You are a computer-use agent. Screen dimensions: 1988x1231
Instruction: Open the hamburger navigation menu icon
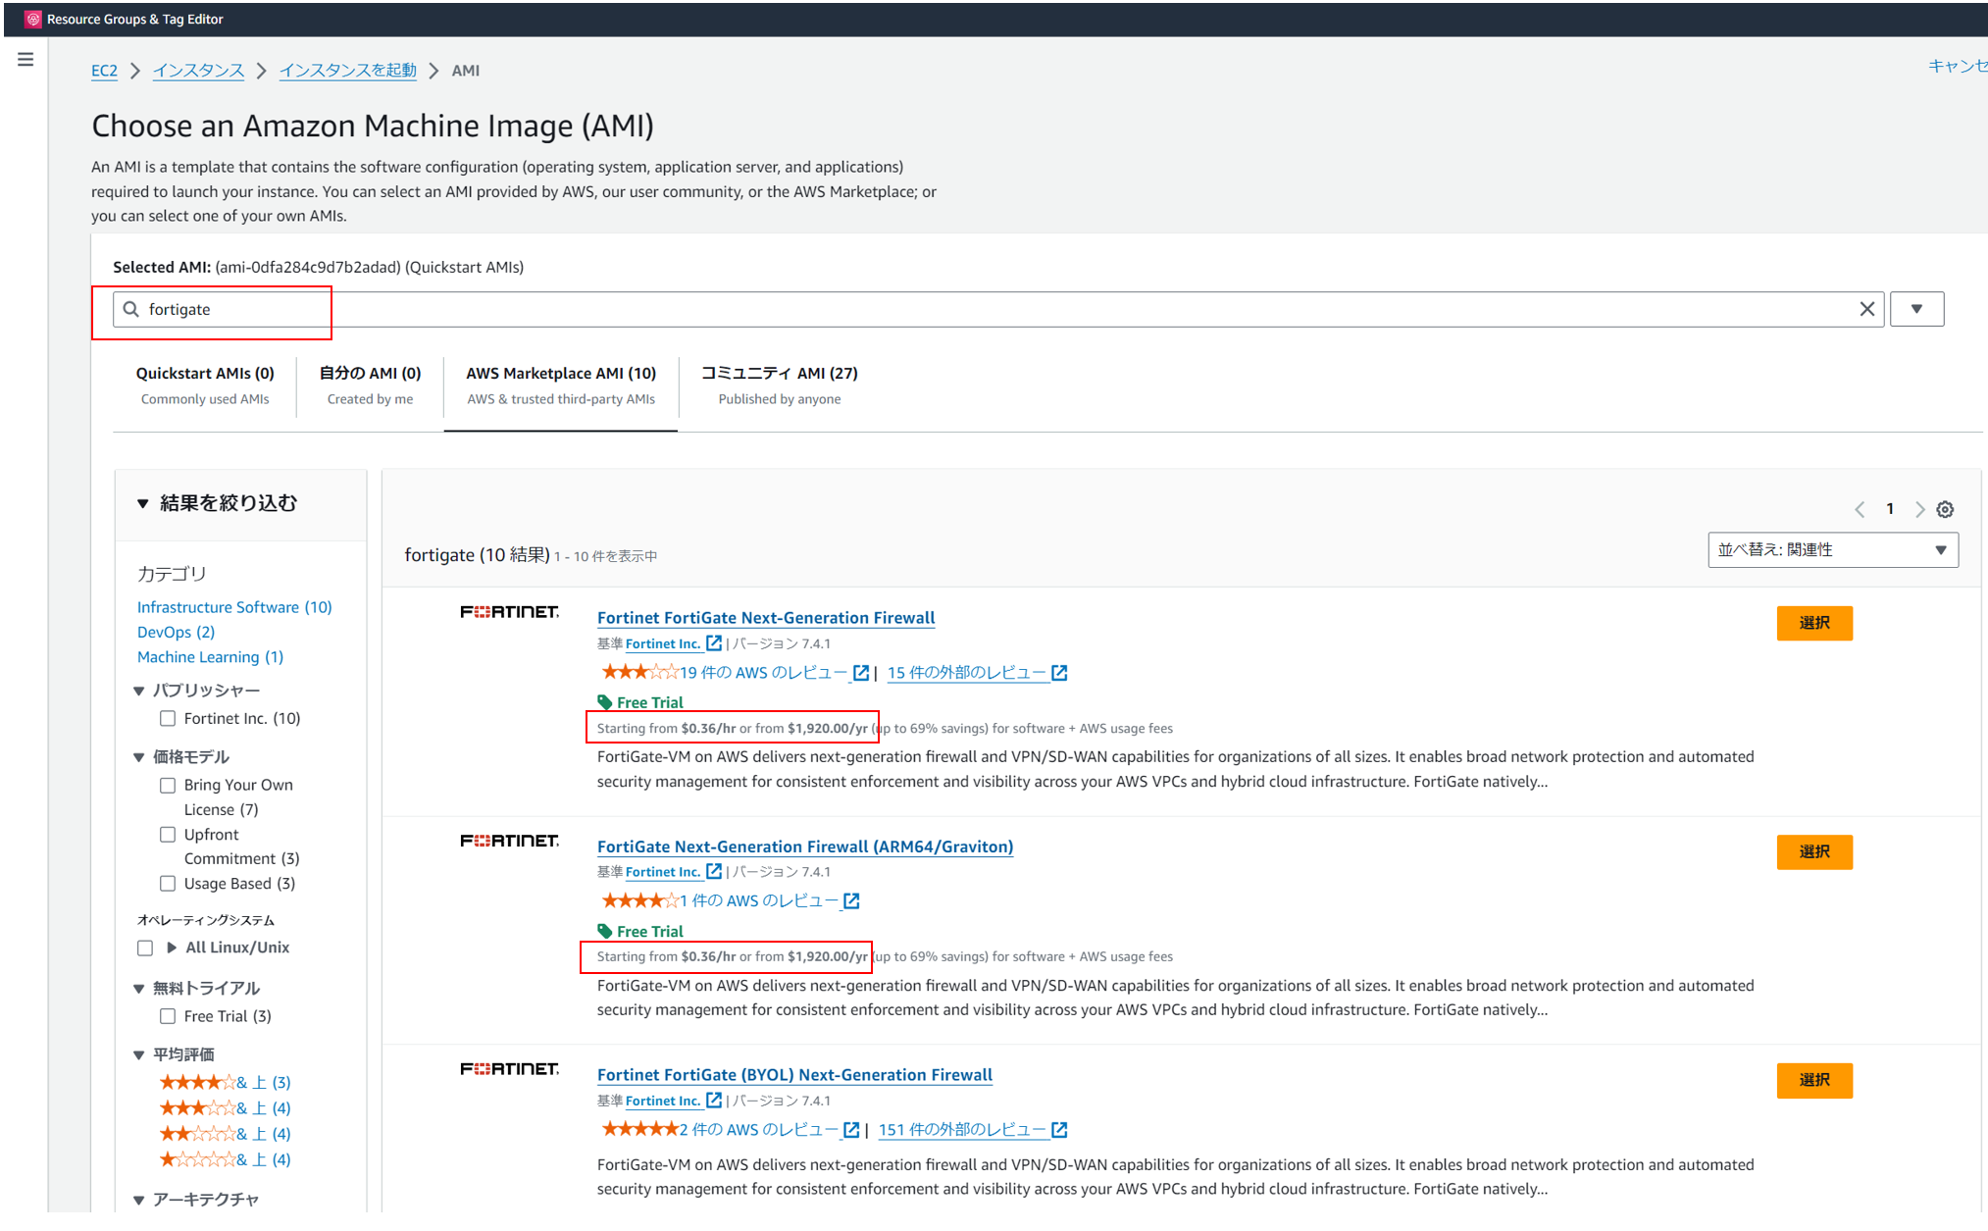(x=25, y=60)
